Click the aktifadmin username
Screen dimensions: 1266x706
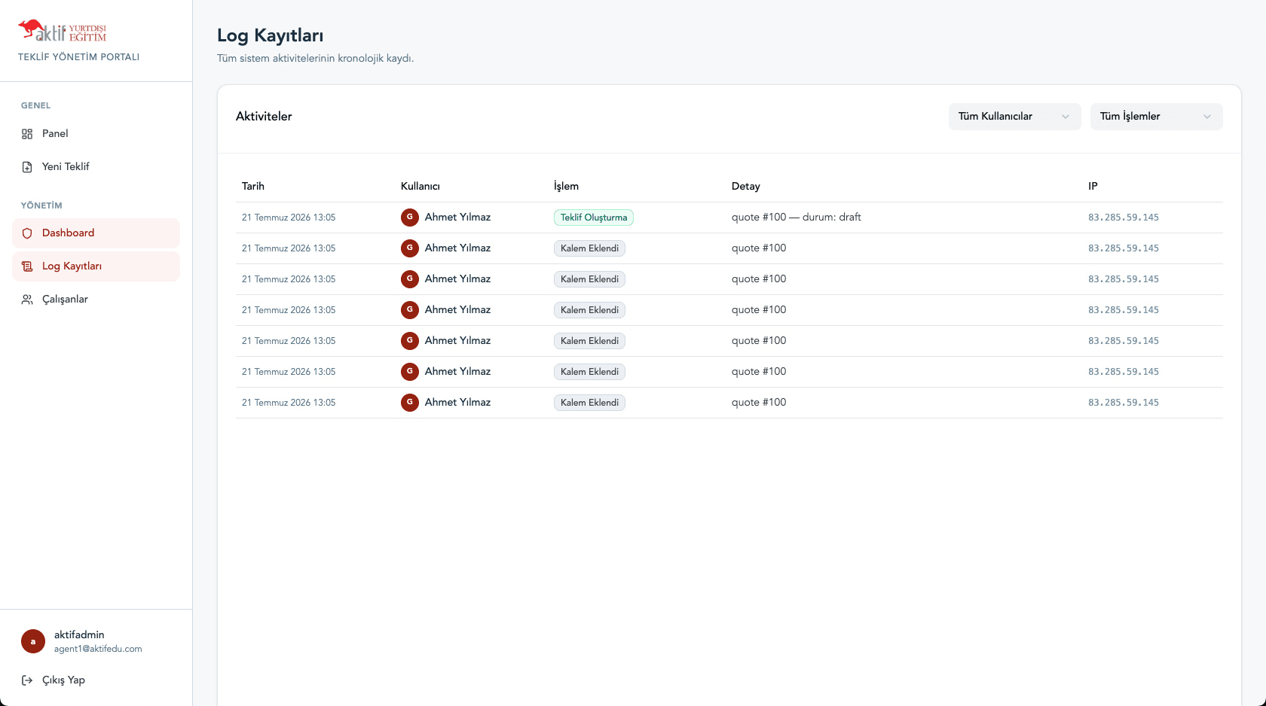coord(79,634)
